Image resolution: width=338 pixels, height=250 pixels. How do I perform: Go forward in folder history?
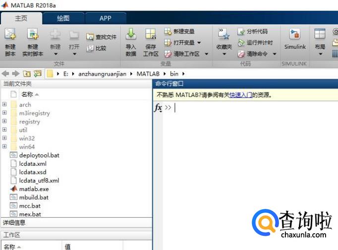click(x=15, y=74)
